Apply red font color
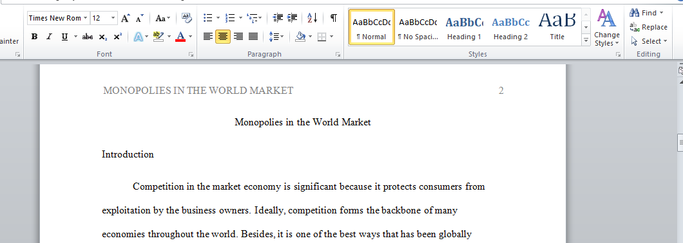The image size is (683, 243). pyautogui.click(x=180, y=37)
